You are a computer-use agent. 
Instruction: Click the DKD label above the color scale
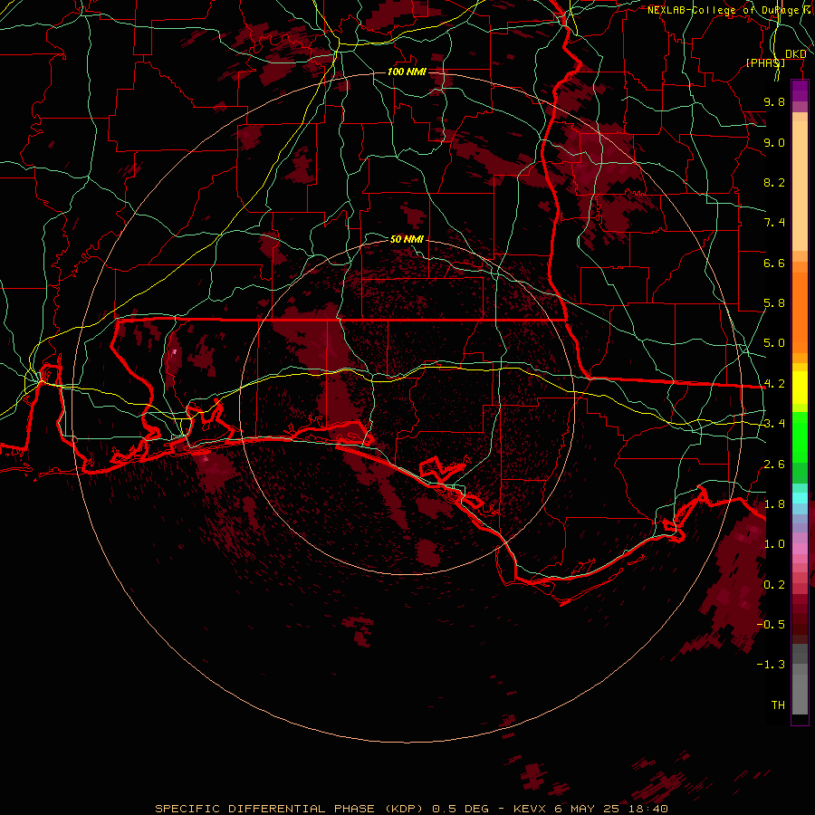(795, 54)
